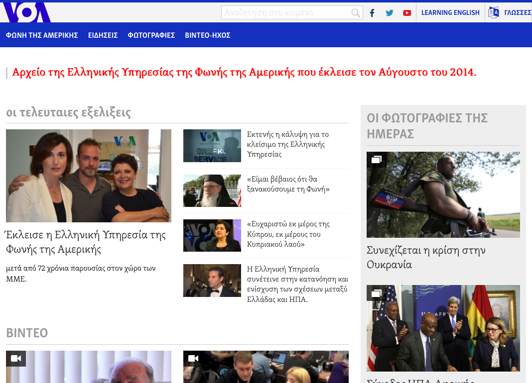Open the VOA Twitter icon
The image size is (532, 383).
pos(390,13)
